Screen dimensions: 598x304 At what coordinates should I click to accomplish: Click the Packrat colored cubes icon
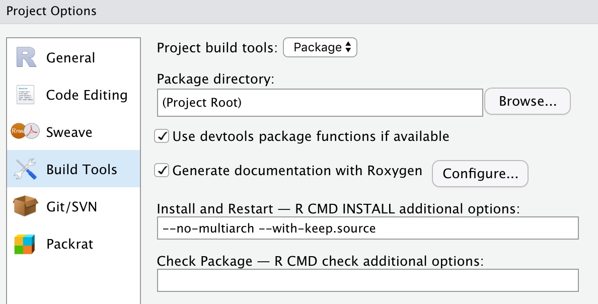[25, 244]
